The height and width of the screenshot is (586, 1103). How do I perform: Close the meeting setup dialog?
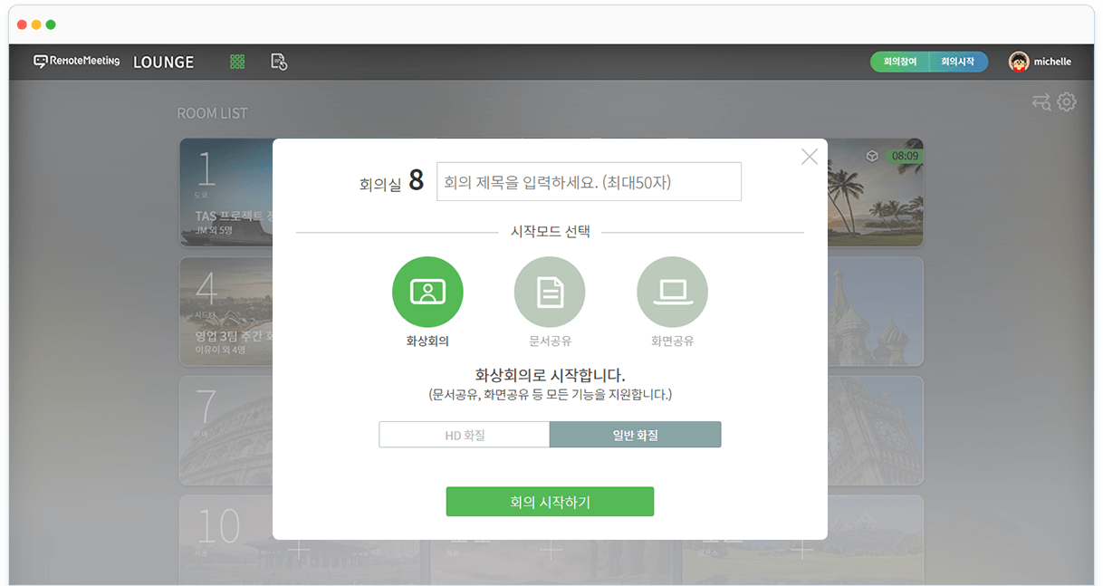click(x=809, y=157)
